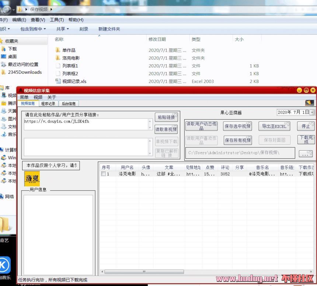This screenshot has height=286, width=317.
Task: Click the horizontal scrollbar under the video list
Action: 206,272
